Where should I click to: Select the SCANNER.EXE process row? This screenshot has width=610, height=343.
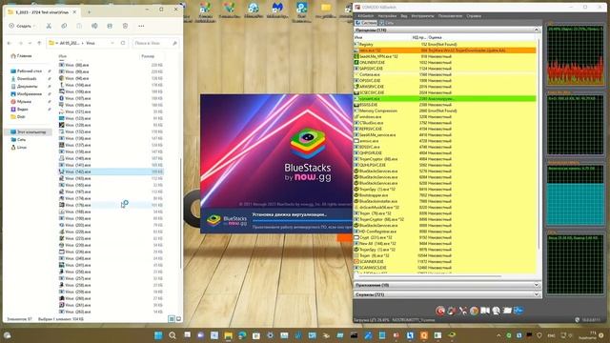[x=445, y=261]
